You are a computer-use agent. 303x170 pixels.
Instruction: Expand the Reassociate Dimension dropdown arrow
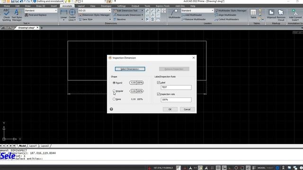142,15
